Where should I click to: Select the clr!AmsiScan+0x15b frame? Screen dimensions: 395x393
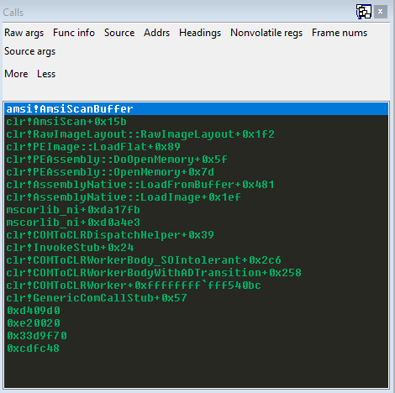click(197, 122)
